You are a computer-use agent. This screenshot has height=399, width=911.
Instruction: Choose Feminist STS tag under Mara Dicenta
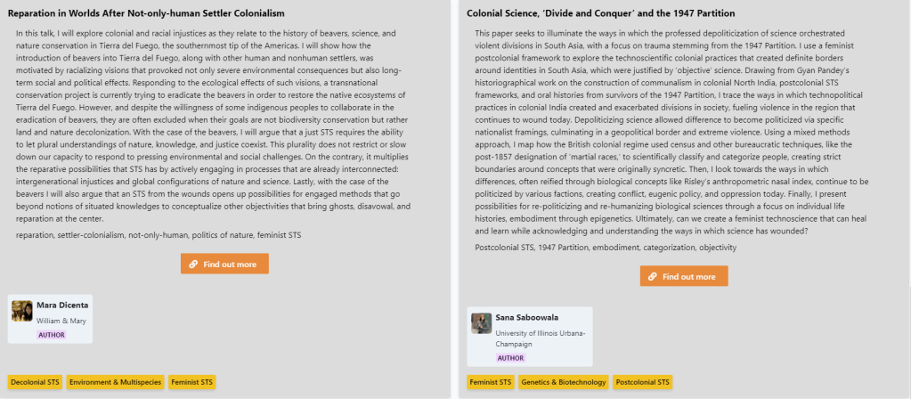pos(191,382)
